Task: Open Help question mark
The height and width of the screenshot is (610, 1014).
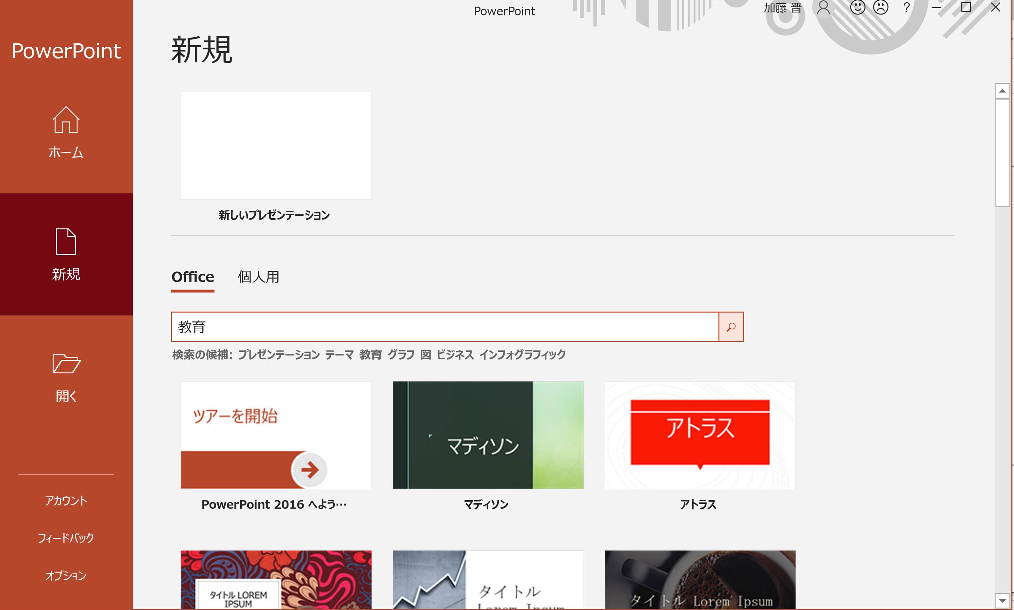Action: [906, 7]
